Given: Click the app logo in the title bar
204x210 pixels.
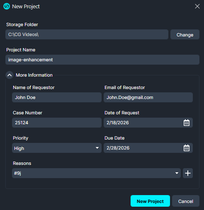Looking at the screenshot, I should 7,6.
